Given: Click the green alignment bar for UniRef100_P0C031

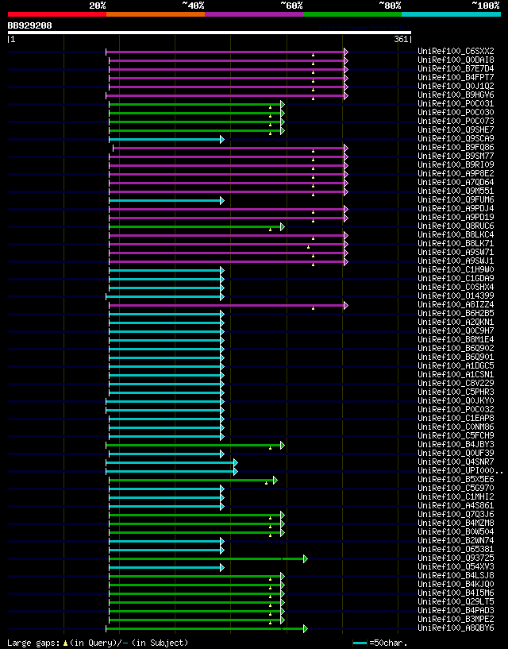Looking at the screenshot, I should click(x=197, y=104).
